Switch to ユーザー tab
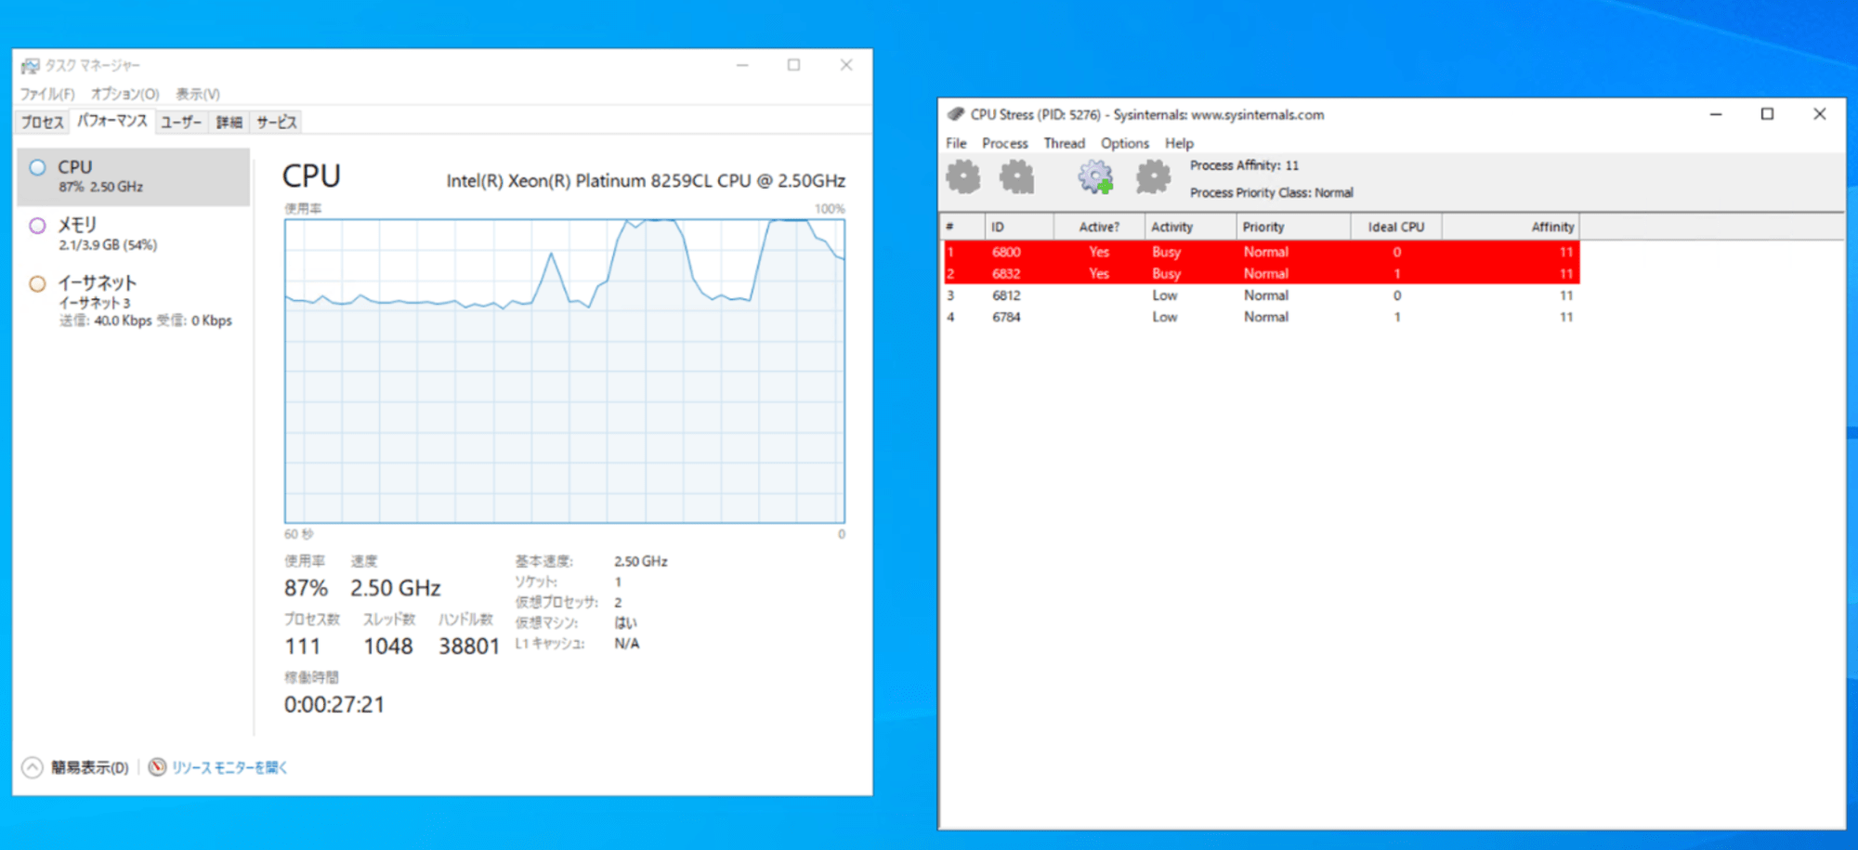The width and height of the screenshot is (1858, 850). tap(181, 122)
